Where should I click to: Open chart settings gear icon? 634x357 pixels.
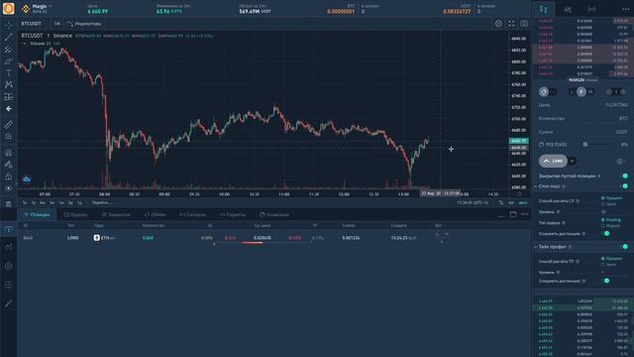(498, 24)
